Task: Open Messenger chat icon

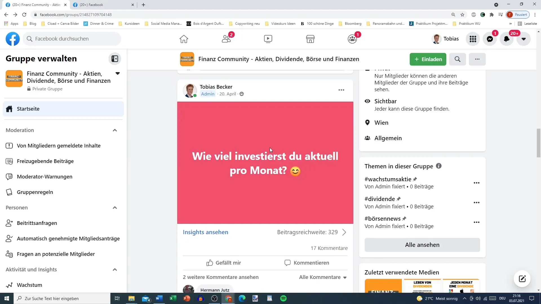Action: 490,39
